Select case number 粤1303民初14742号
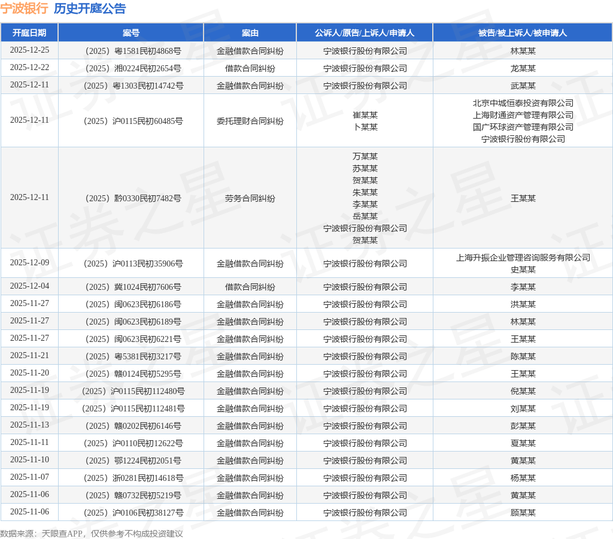613x539 pixels. (133, 86)
